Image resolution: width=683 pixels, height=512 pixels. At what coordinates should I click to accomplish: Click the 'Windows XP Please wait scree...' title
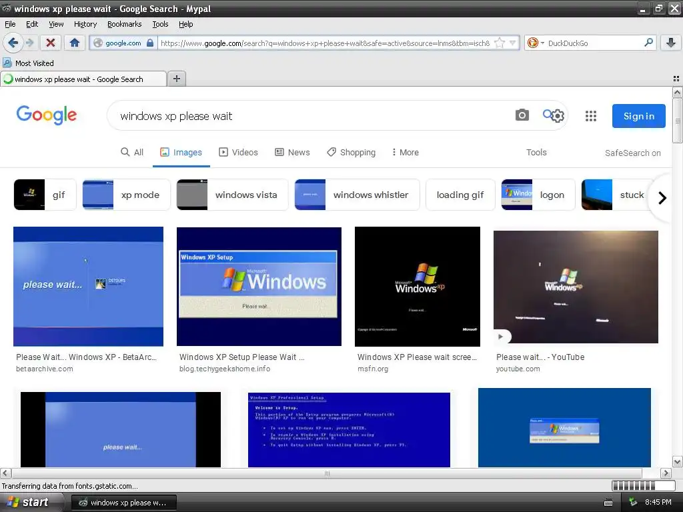click(417, 357)
